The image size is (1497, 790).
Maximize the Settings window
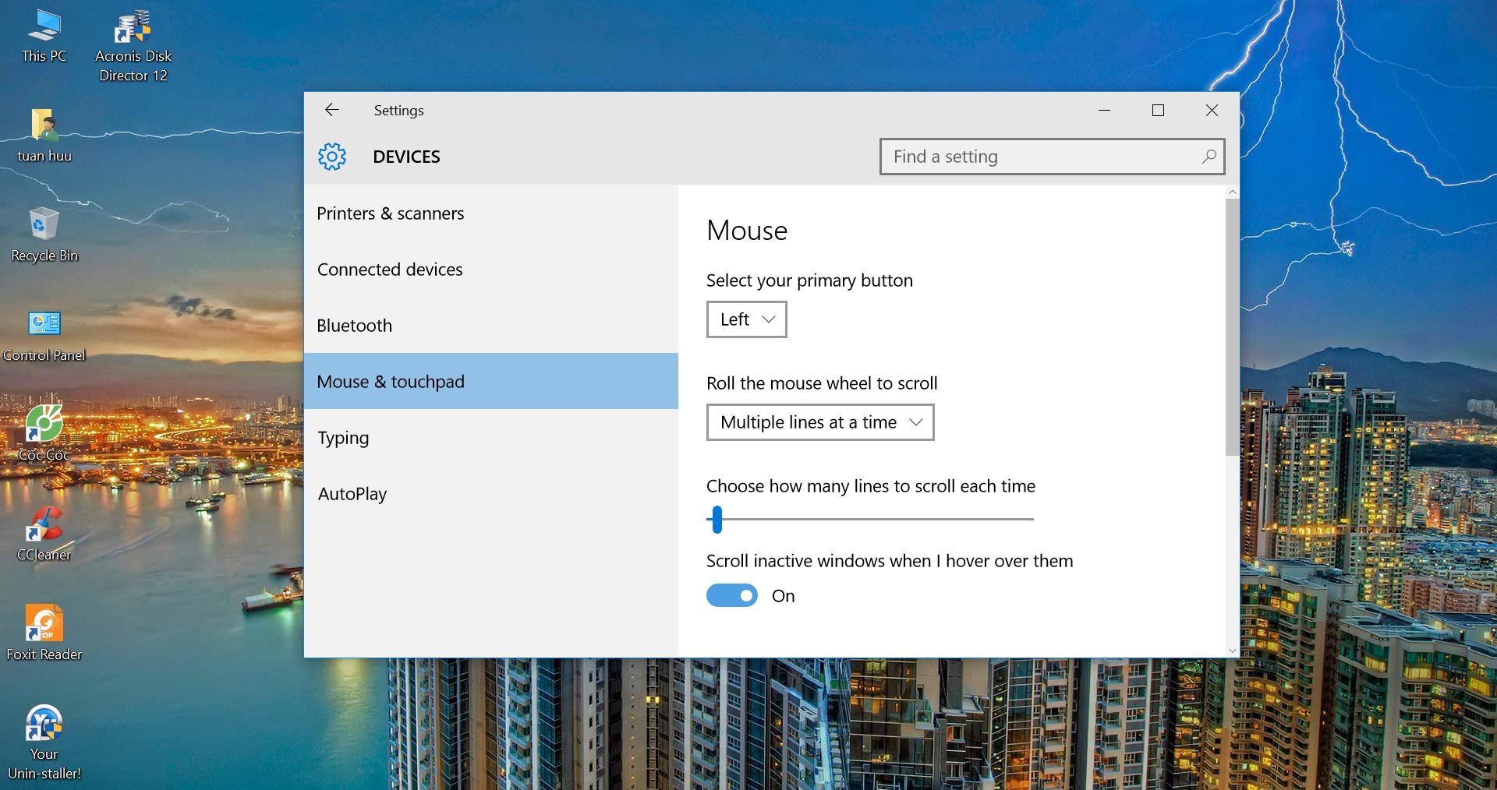click(x=1158, y=110)
